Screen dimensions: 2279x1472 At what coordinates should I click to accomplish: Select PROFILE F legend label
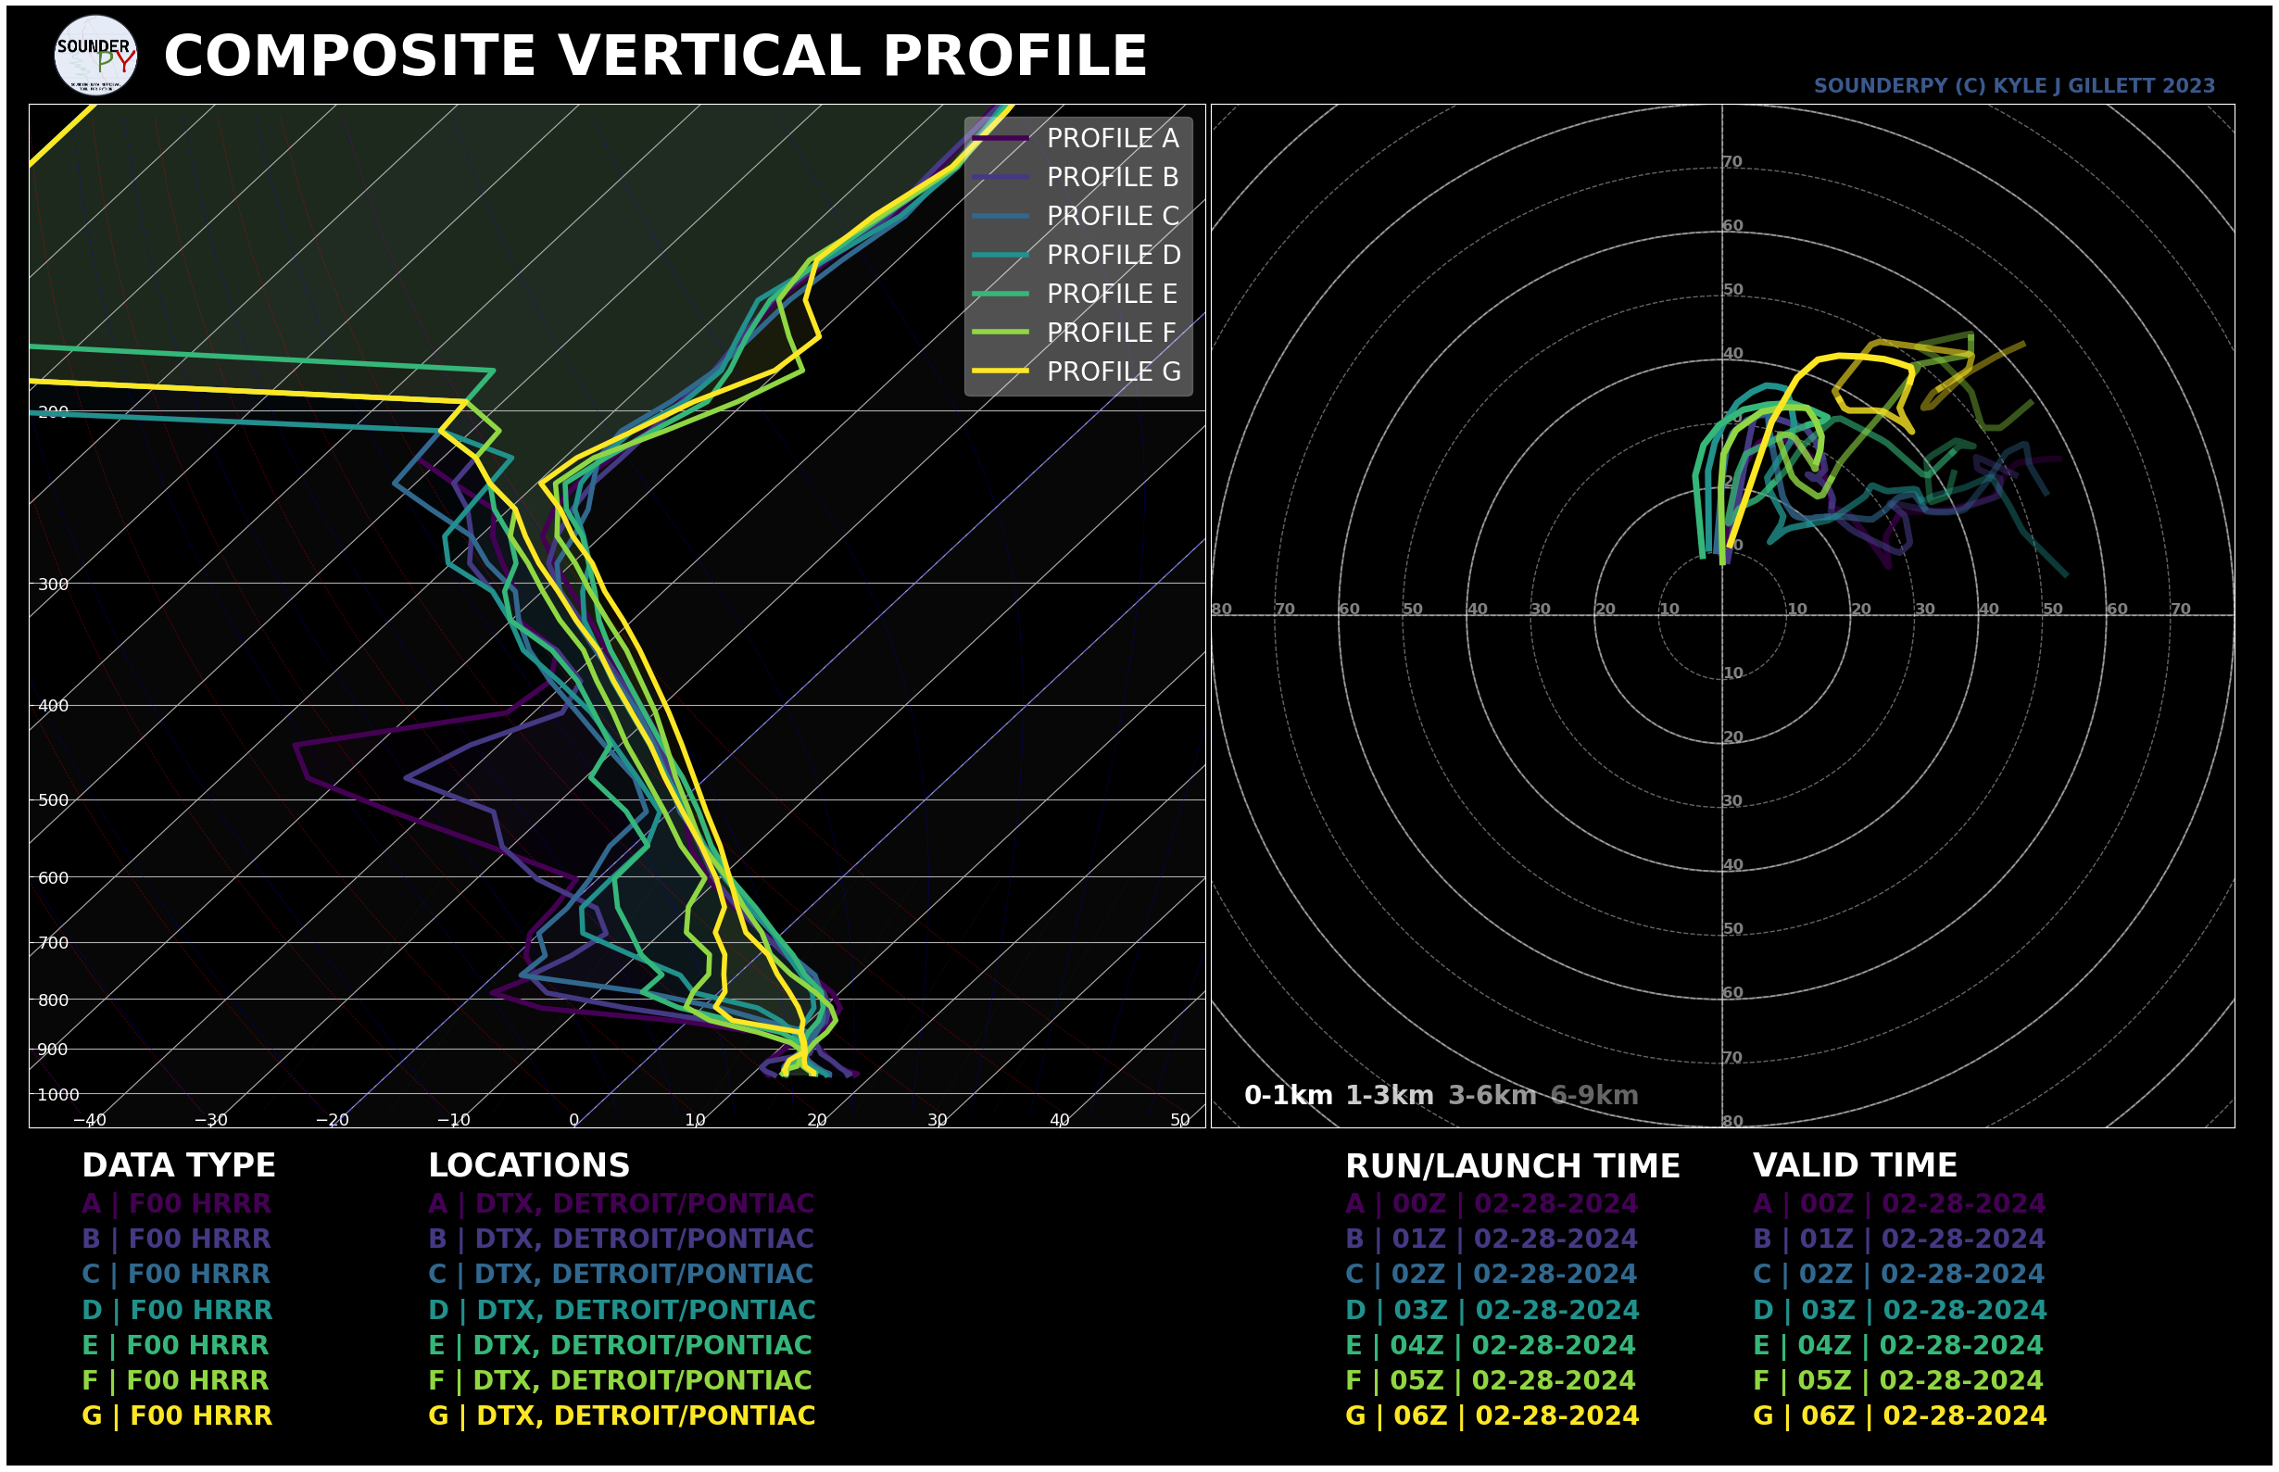point(1112,333)
